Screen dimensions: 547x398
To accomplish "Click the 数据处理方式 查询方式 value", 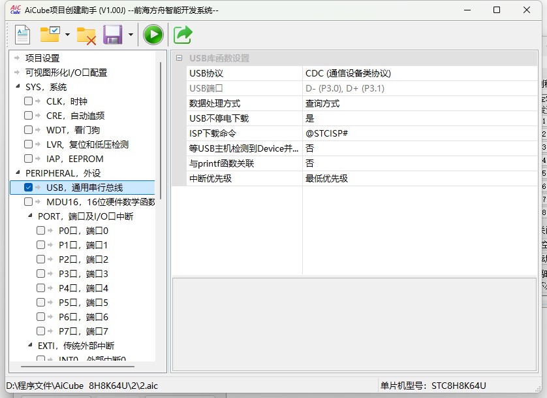I will pyautogui.click(x=420, y=103).
